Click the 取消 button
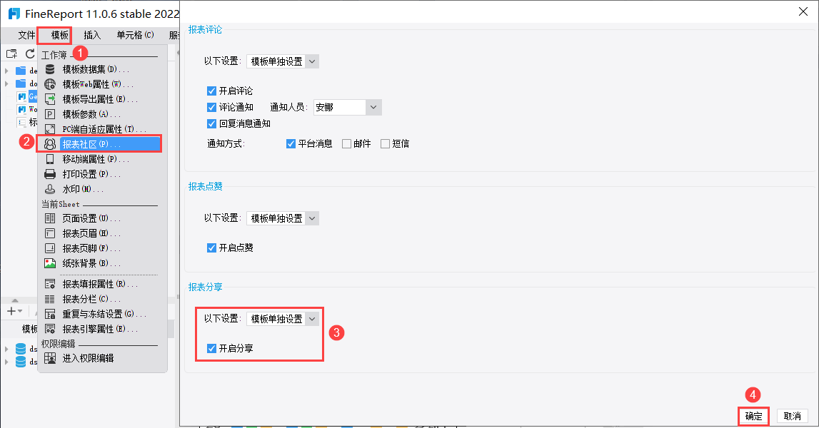This screenshot has width=819, height=428. click(792, 416)
